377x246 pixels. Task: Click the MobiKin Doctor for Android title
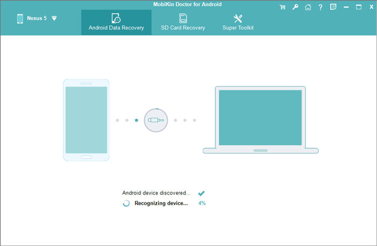click(x=187, y=4)
